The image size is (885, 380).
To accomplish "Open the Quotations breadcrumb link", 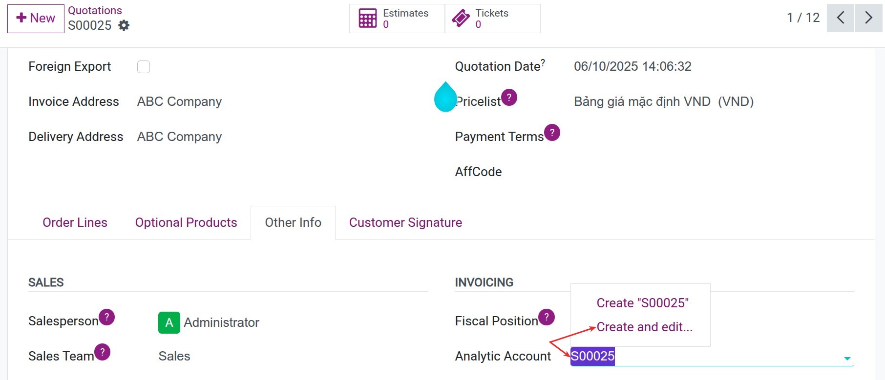I will 95,10.
